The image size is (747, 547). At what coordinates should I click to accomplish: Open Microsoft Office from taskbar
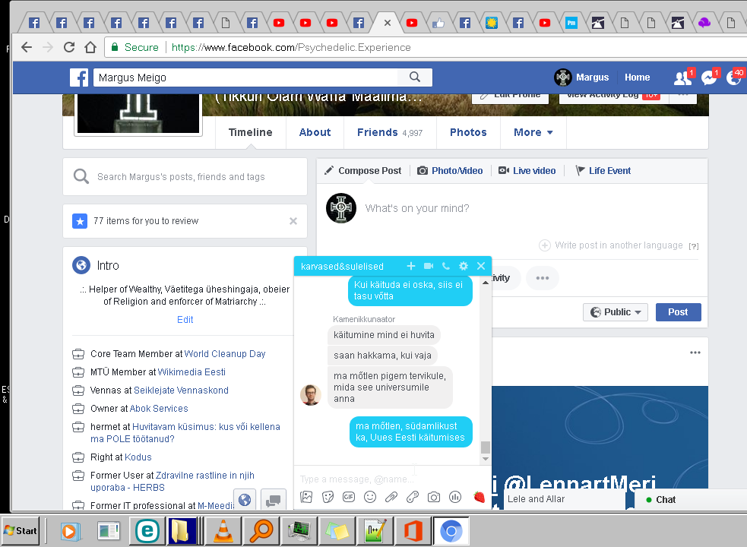pos(413,530)
